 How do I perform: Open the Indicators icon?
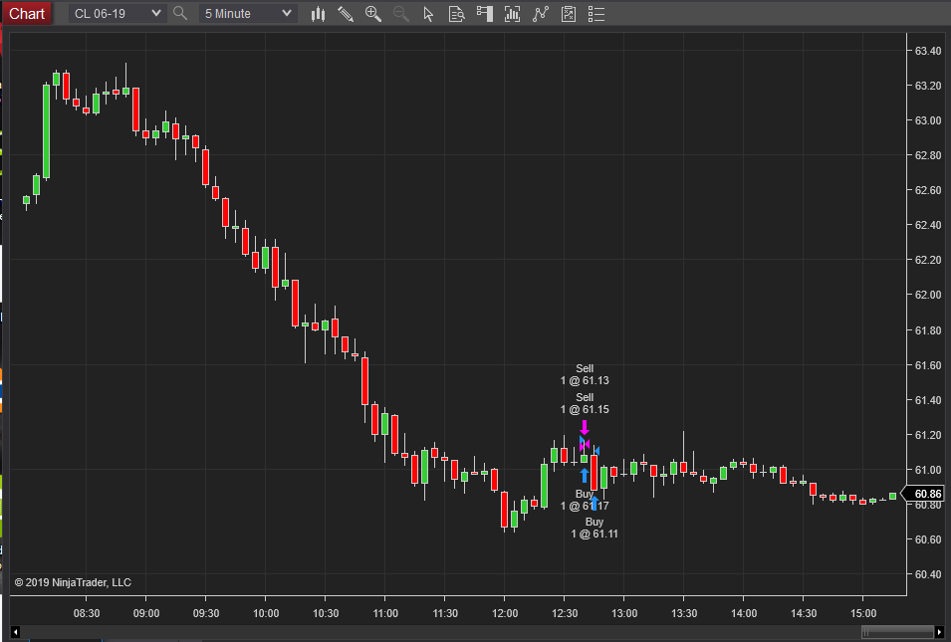pyautogui.click(x=541, y=14)
